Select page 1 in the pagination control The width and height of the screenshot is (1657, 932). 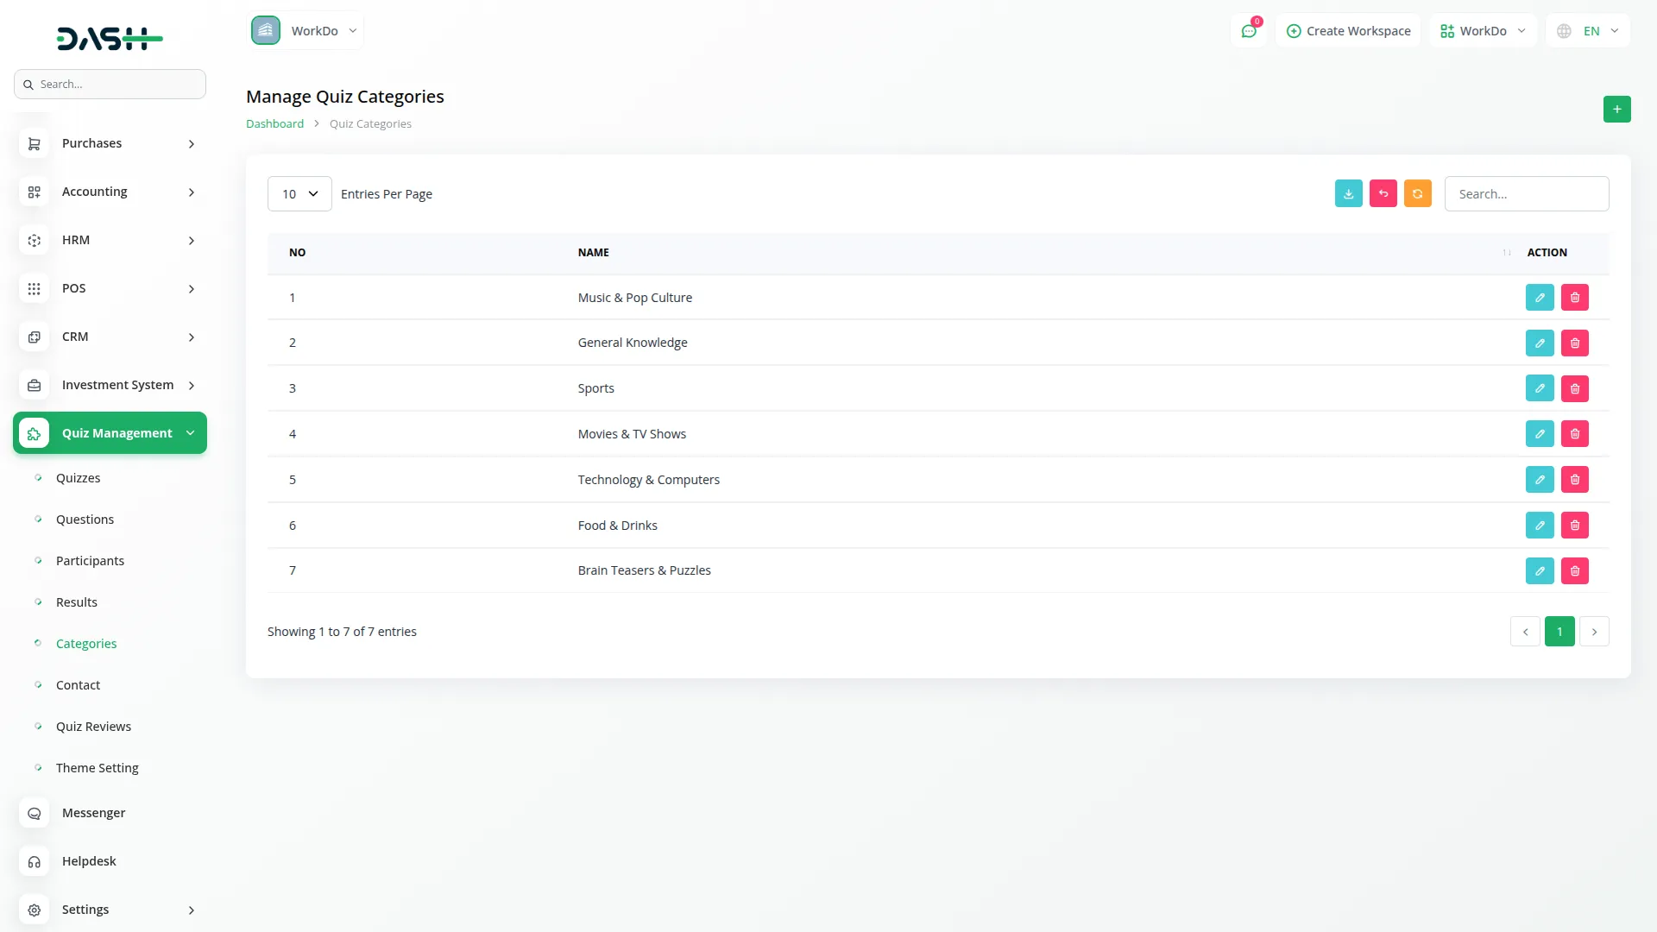tap(1559, 631)
